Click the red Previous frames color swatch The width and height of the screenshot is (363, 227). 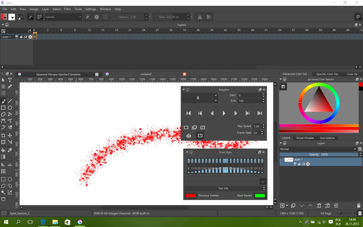[x=191, y=195]
